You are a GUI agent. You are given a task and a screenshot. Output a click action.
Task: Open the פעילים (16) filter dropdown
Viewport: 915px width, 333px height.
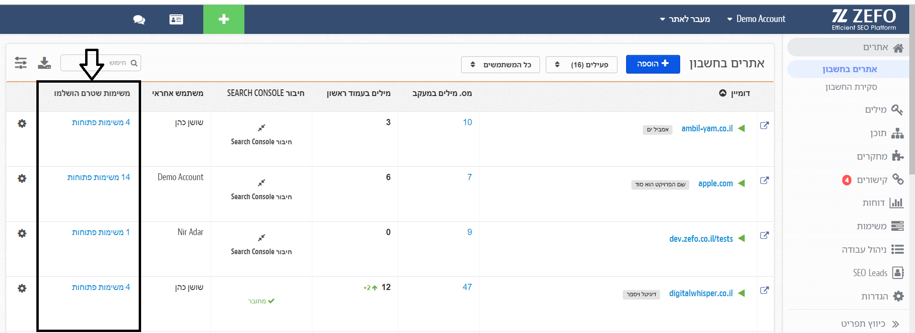582,64
